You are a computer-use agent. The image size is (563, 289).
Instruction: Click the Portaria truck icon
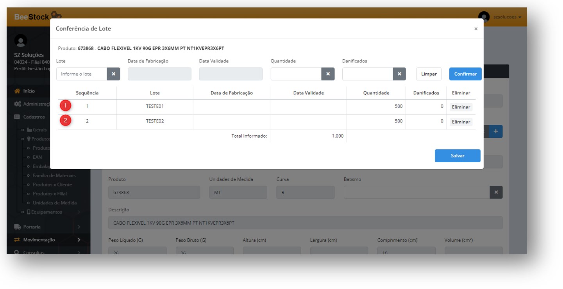[17, 227]
